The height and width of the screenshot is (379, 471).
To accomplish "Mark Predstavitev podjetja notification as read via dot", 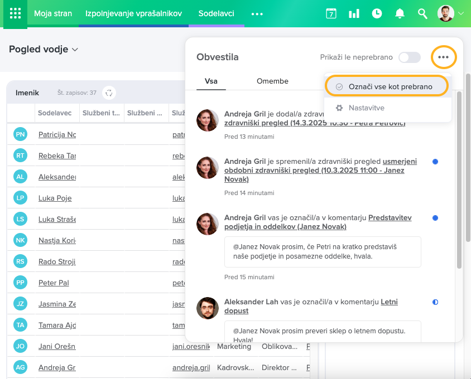I will 435,218.
